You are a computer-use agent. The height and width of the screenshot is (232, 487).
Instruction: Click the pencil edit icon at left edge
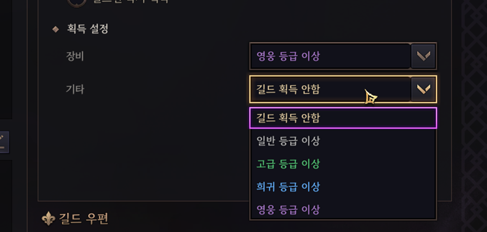(x=3, y=142)
